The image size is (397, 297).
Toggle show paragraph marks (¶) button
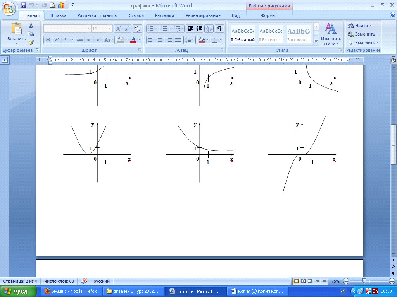[x=219, y=29]
